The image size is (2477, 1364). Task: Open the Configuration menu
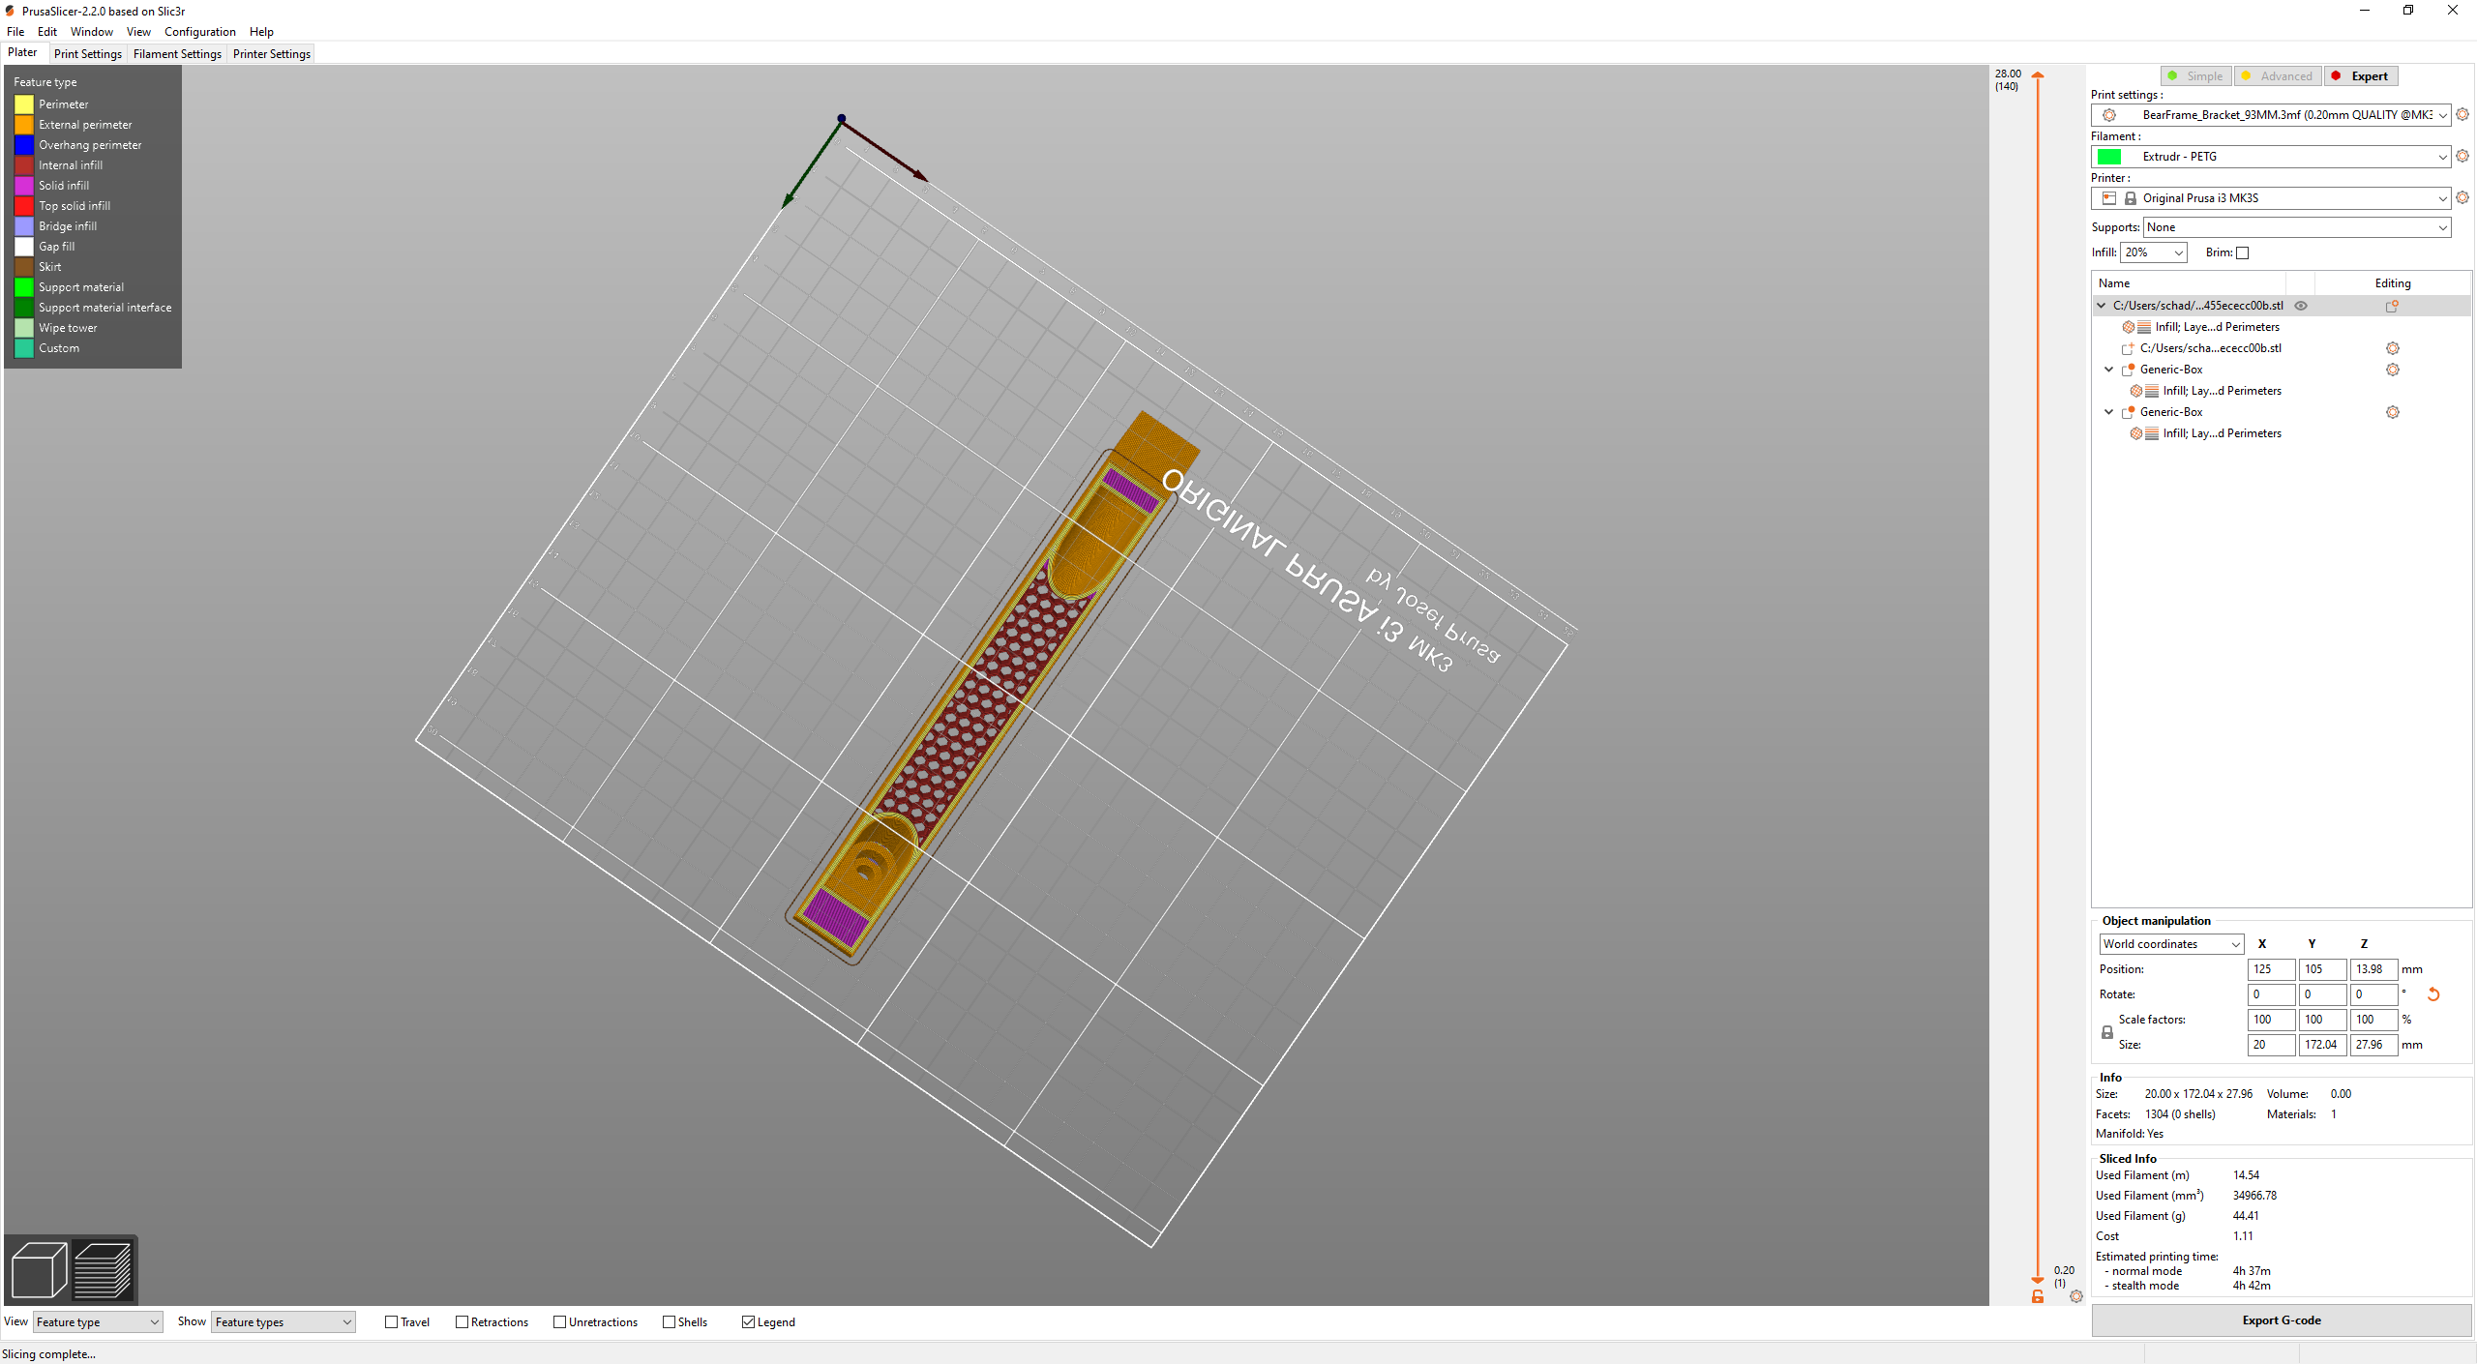coord(199,32)
